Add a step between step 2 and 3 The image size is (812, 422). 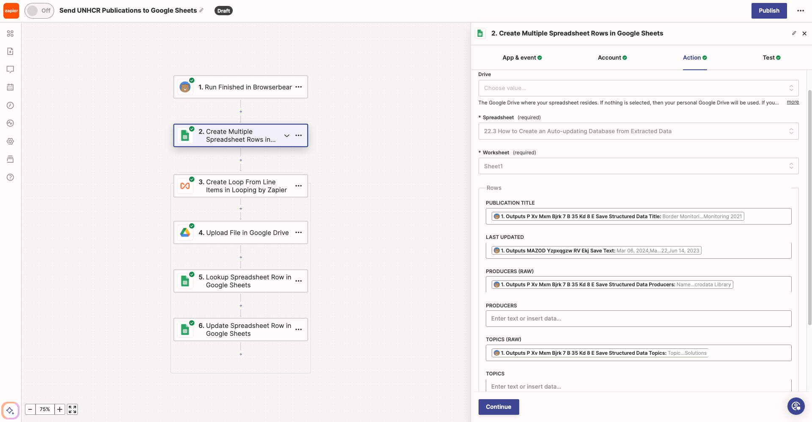[241, 160]
